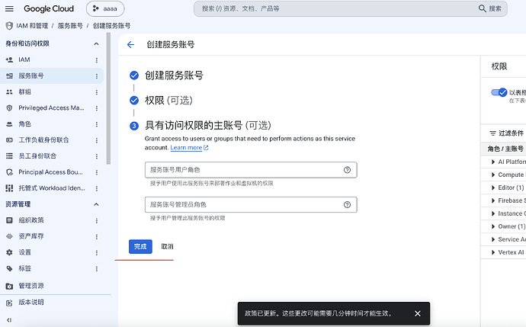The width and height of the screenshot is (526, 327).
Task: Click the Principal Access Boundary icon
Action: tap(9, 172)
